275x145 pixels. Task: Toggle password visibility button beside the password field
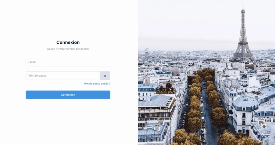(x=105, y=76)
